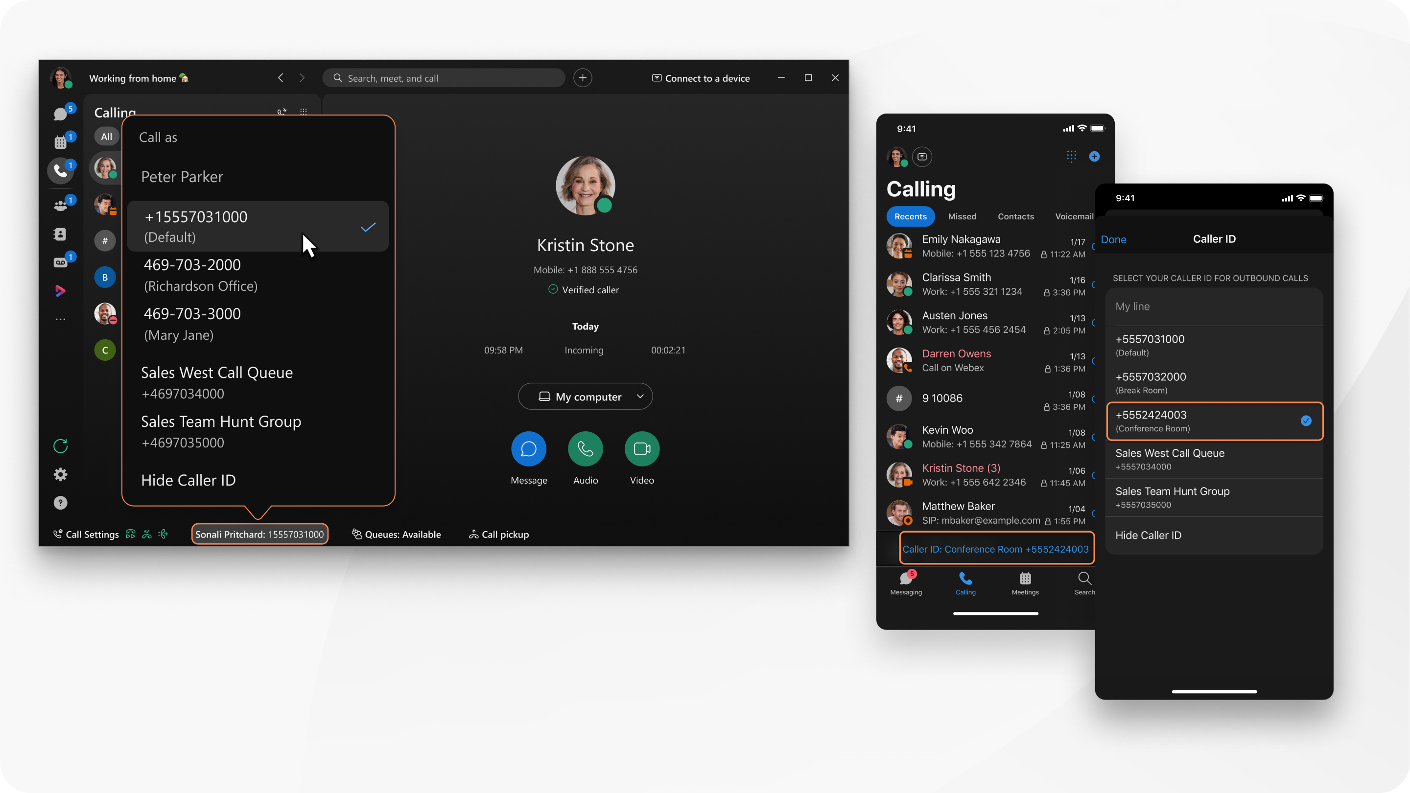Toggle Hide Caller ID option in dropdown
Screen dimensions: 1410x793
tap(189, 479)
